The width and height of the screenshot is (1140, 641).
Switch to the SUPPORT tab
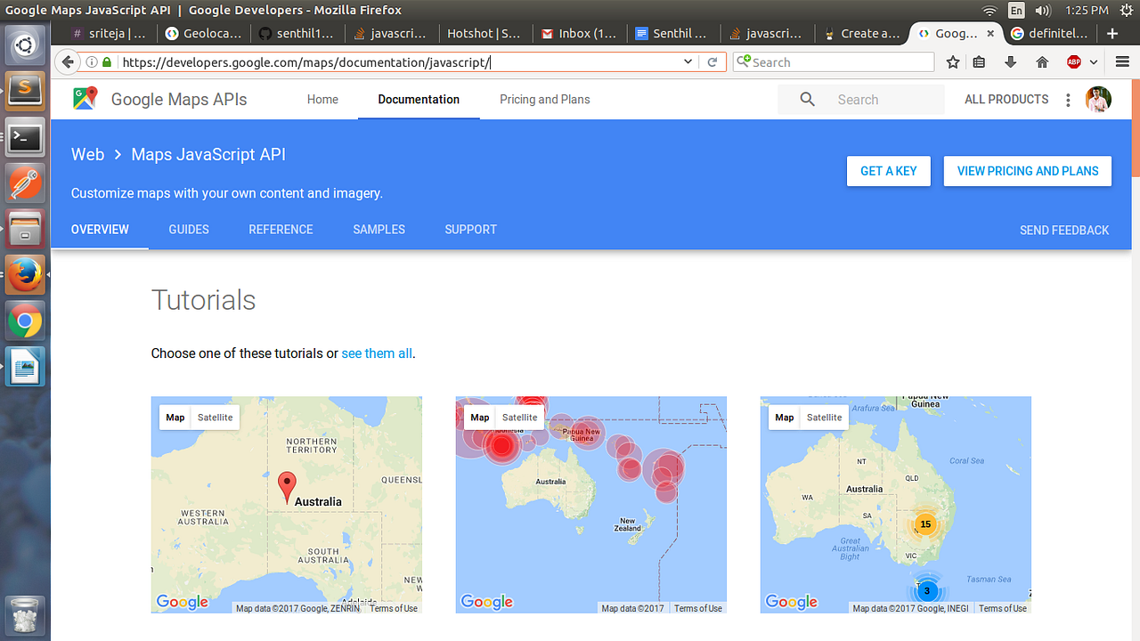point(470,230)
